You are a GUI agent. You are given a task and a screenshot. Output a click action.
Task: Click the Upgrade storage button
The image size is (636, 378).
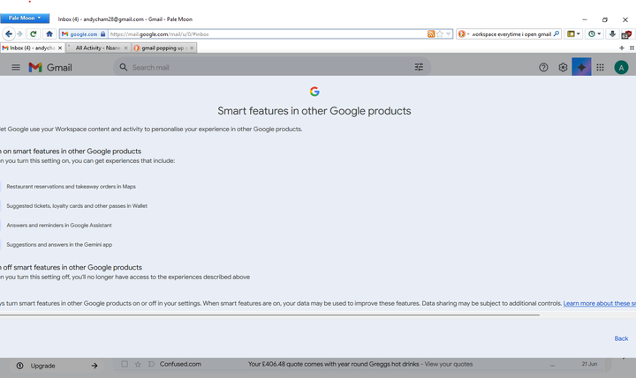(x=58, y=366)
